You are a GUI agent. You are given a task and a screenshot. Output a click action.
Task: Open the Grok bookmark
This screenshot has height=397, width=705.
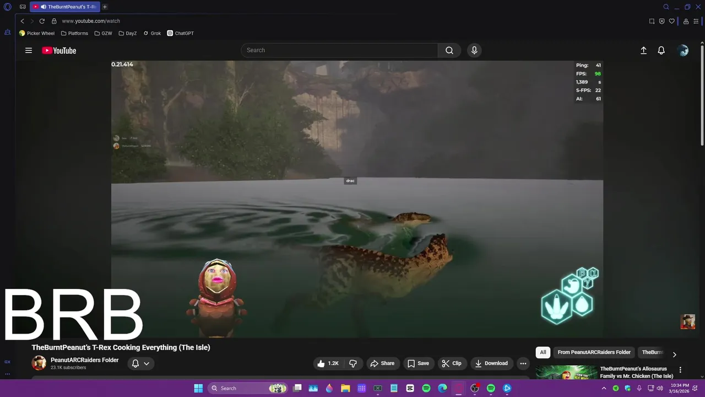click(x=152, y=33)
